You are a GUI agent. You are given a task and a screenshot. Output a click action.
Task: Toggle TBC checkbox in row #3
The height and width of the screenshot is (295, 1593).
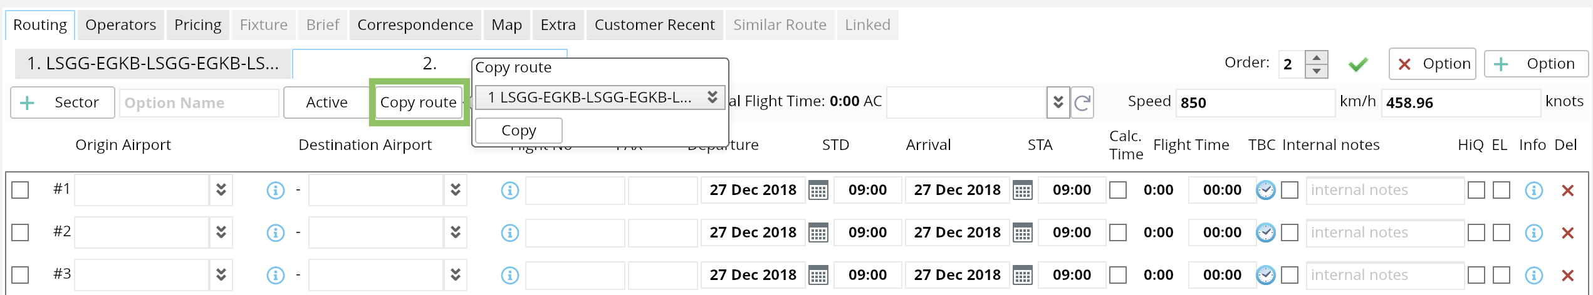click(1289, 275)
